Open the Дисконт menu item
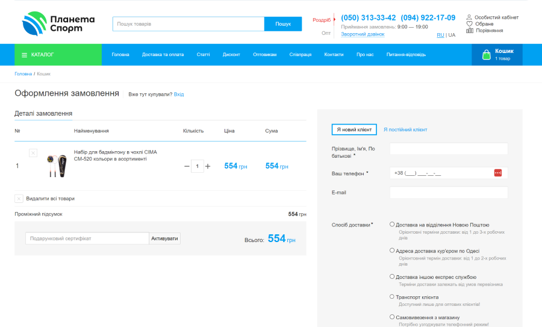This screenshot has height=327, width=542. (231, 55)
